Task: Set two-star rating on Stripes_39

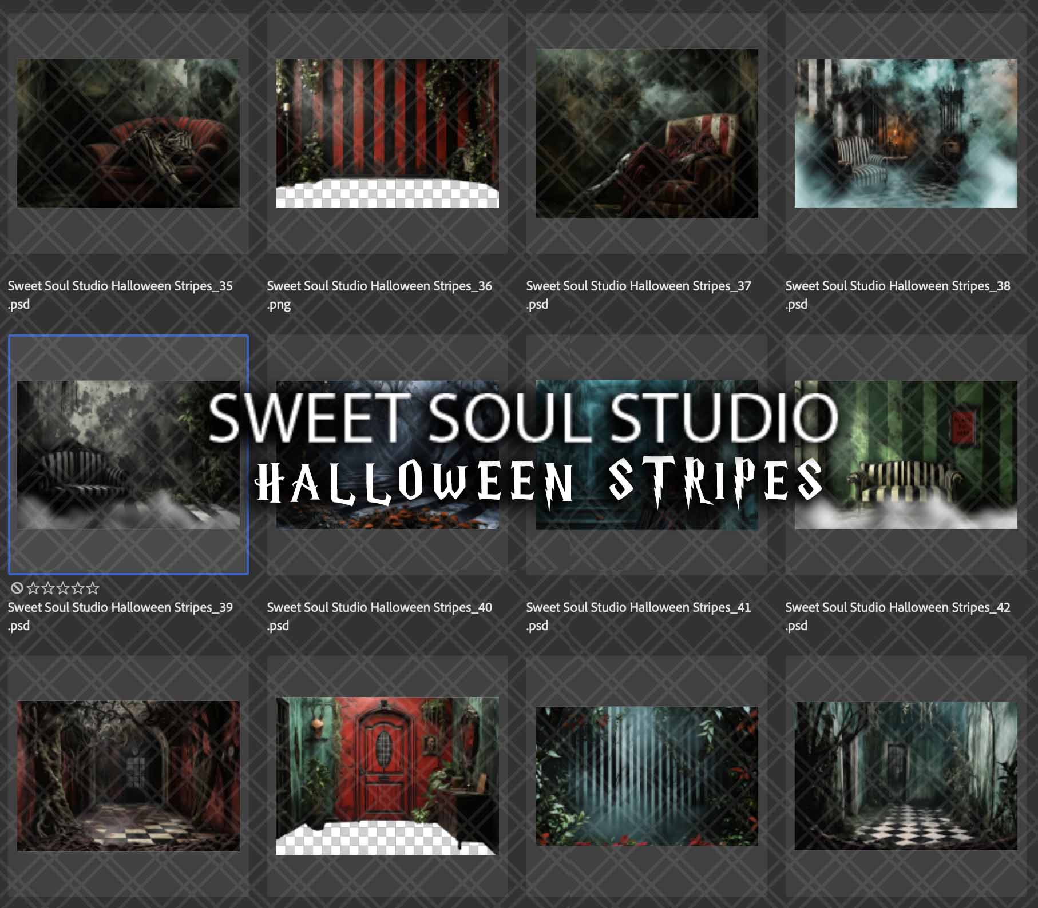Action: (x=48, y=588)
